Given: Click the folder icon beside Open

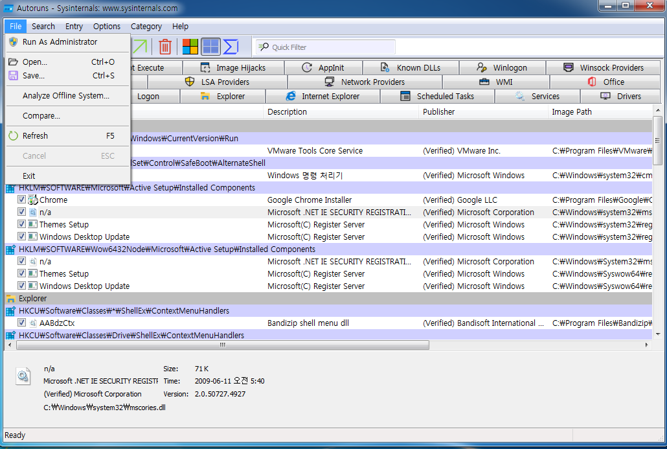Looking at the screenshot, I should coord(13,62).
